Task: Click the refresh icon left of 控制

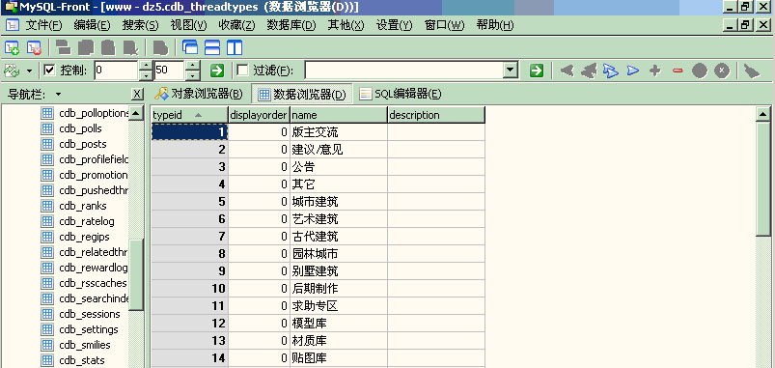Action: coord(12,71)
